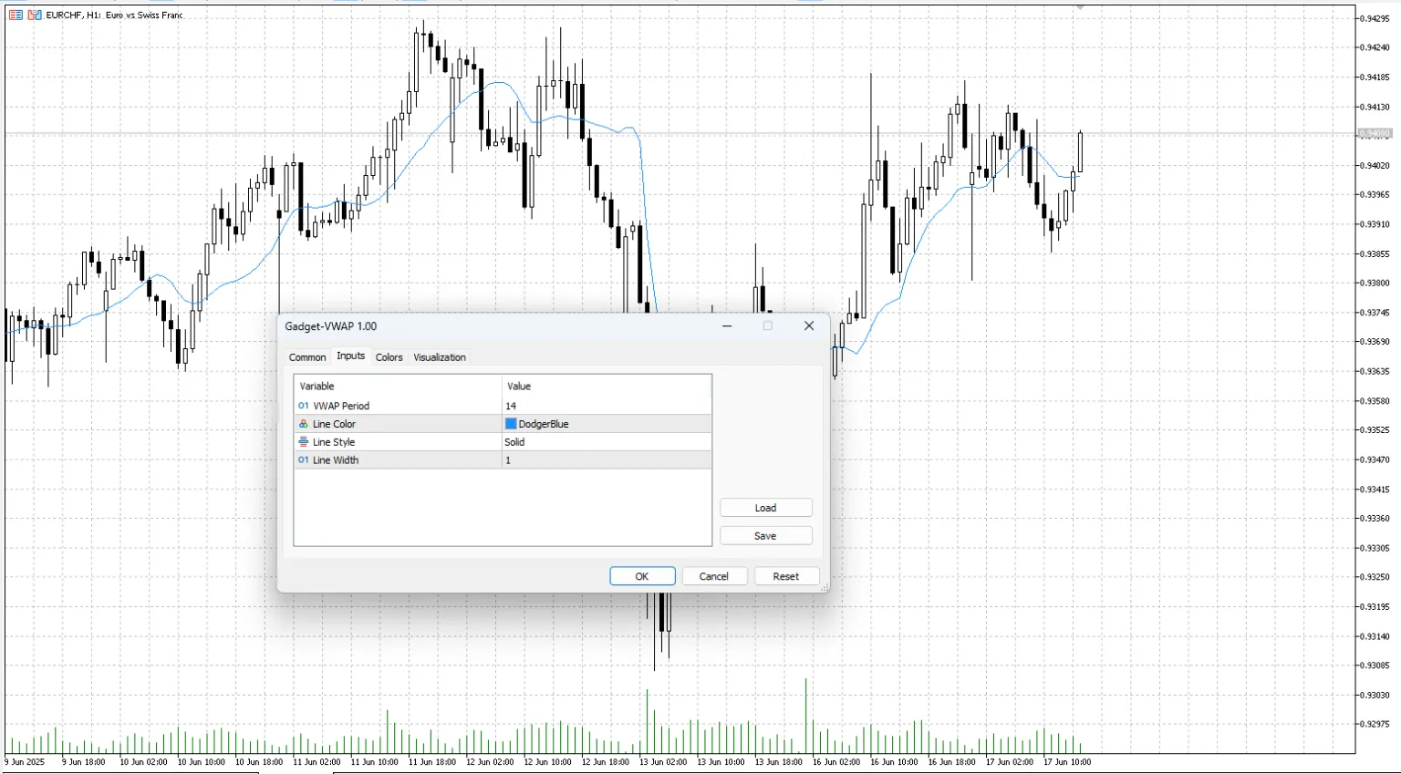
Task: Click the VWAP Period integer icon
Action: (x=304, y=406)
